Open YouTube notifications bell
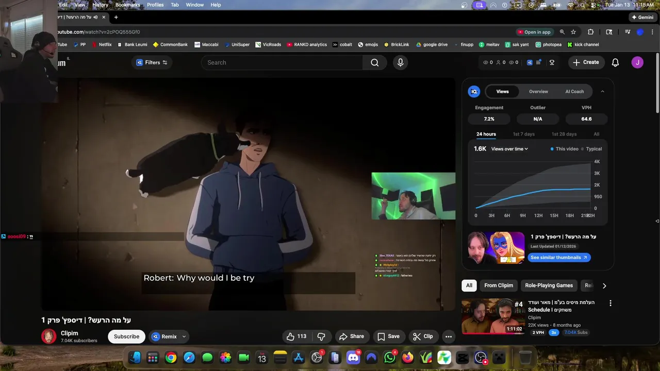This screenshot has height=371, width=660. tap(615, 62)
